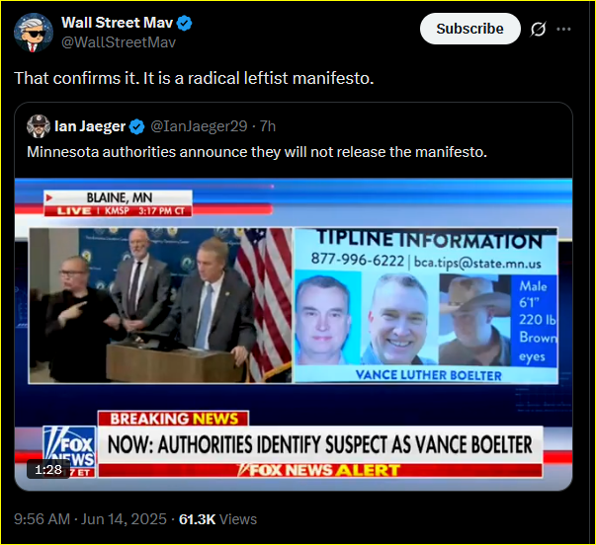This screenshot has width=596, height=545.
Task: Open Wall Street Mav profile avatar
Action: [x=34, y=33]
